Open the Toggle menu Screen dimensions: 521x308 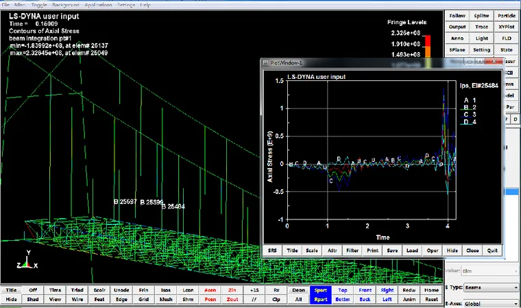(x=39, y=5)
